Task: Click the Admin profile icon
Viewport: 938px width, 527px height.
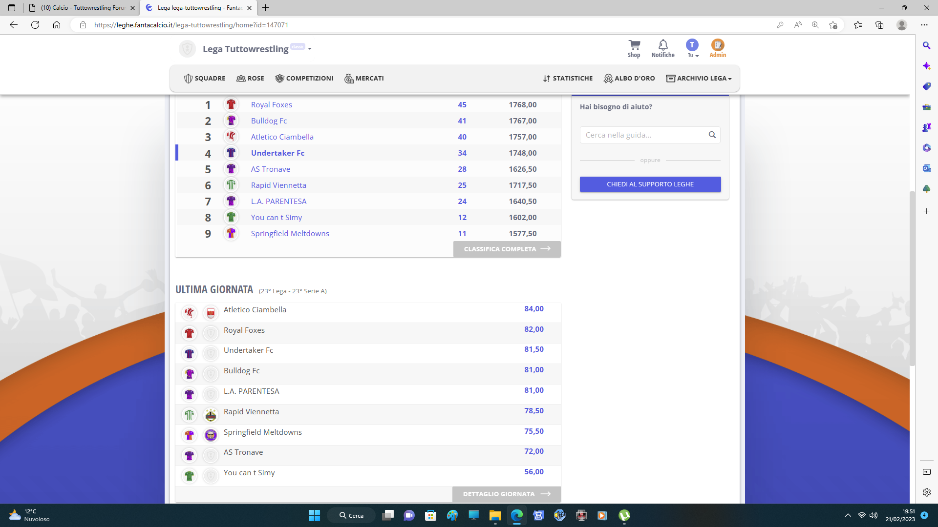Action: coord(717,45)
